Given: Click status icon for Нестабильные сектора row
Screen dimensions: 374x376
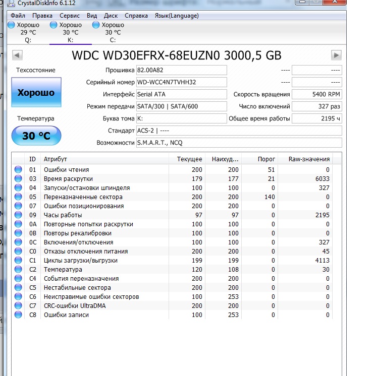Looking at the screenshot, I should (x=18, y=287).
